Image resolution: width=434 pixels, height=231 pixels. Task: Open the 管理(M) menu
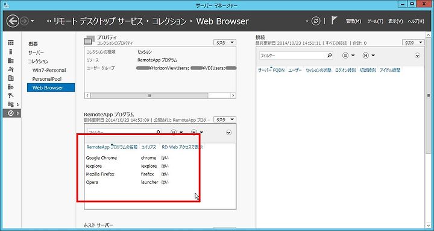point(353,21)
